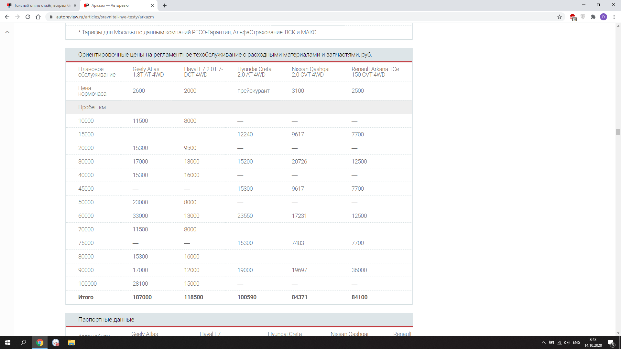This screenshot has height=349, width=621.
Task: Click the Итого total 187000
Action: [x=142, y=297]
